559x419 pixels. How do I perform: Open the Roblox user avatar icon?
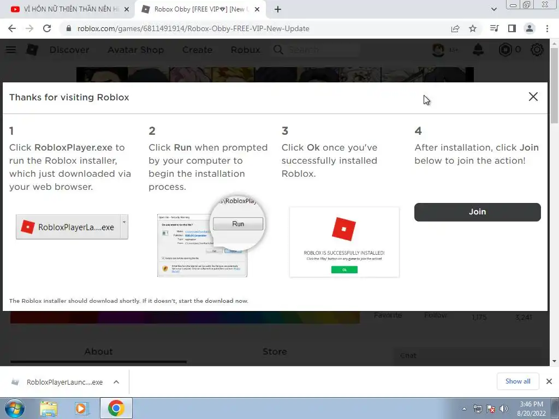pyautogui.click(x=438, y=50)
